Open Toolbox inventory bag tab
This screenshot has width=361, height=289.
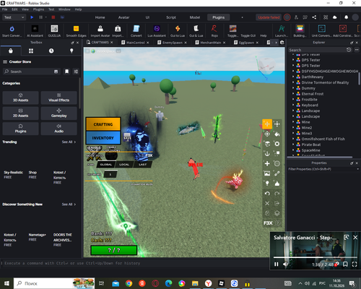coord(11,51)
